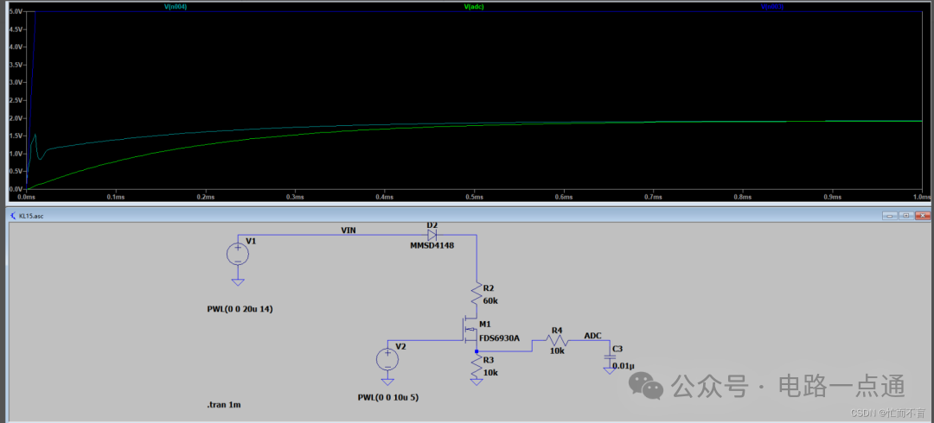The width and height of the screenshot is (934, 423).
Task: Click the 60k resistor value text
Action: (x=490, y=300)
